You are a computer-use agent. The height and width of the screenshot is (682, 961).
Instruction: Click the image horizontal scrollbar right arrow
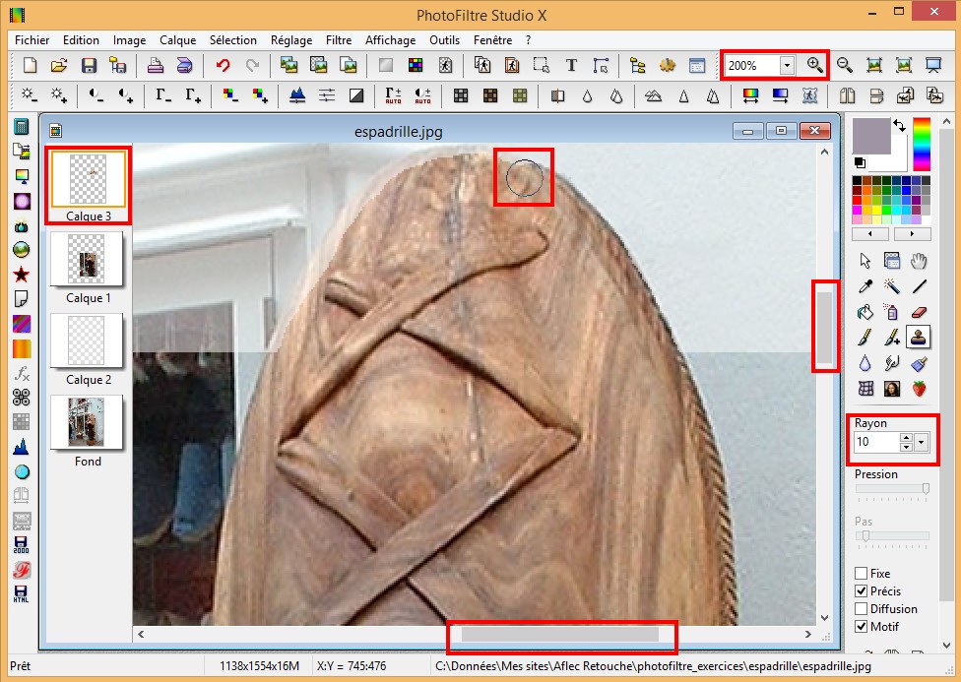pos(807,634)
